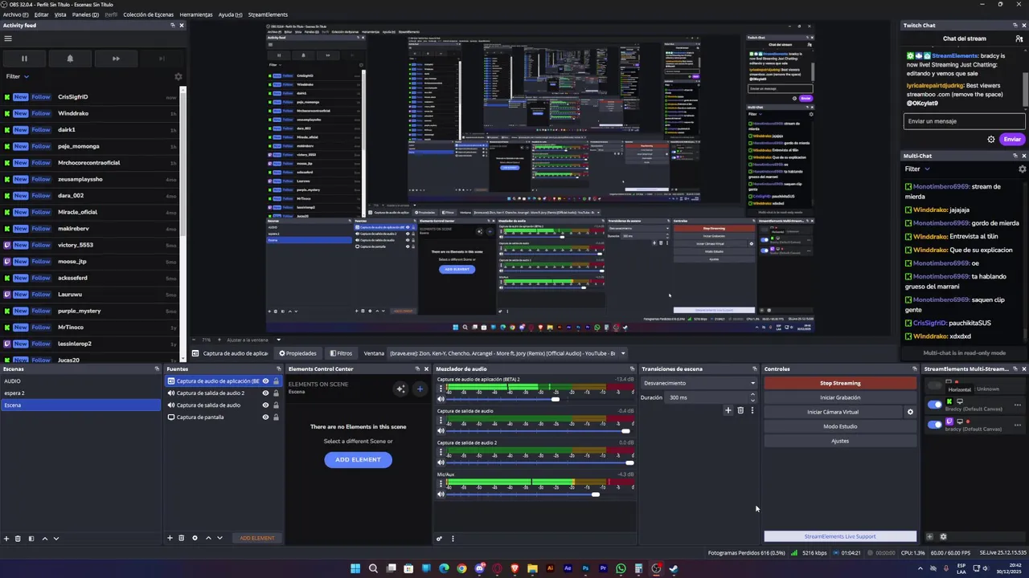Toggle eye on Captura de salida de audio source
Viewport: 1029px width, 578px height.
[265, 405]
